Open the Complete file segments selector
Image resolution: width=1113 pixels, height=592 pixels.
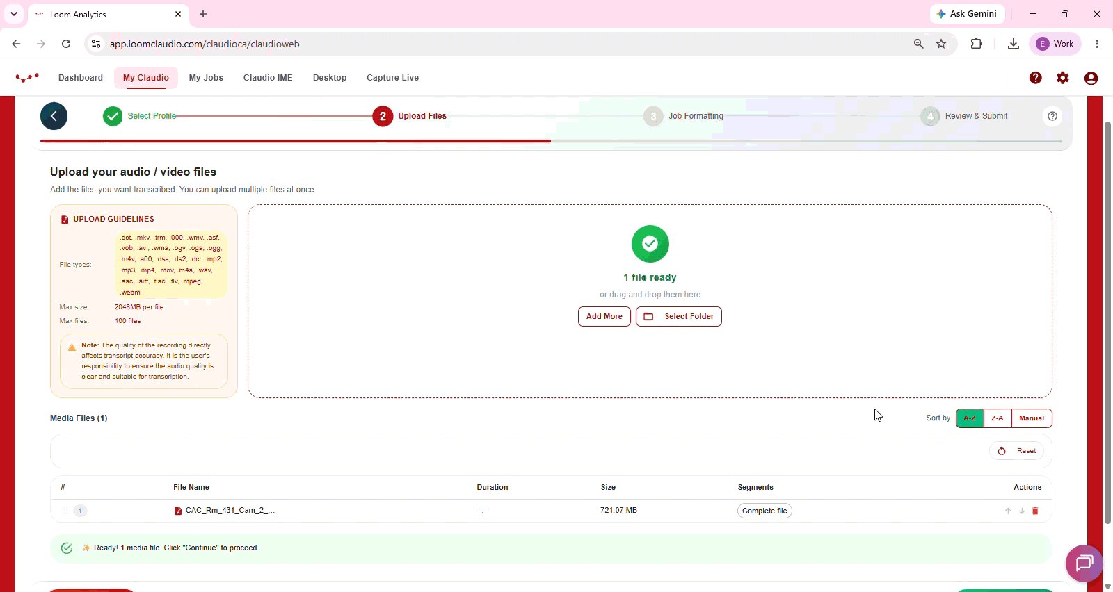[764, 511]
